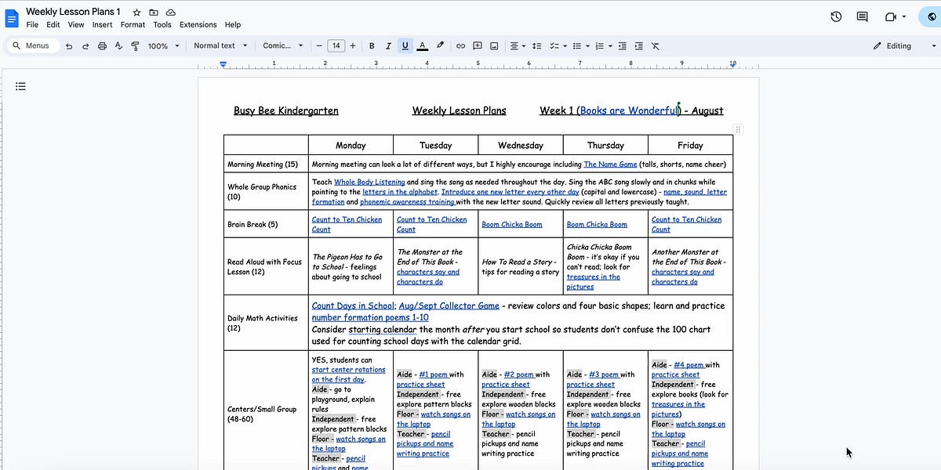Click the insert link icon
941x470 pixels.
pyautogui.click(x=461, y=45)
